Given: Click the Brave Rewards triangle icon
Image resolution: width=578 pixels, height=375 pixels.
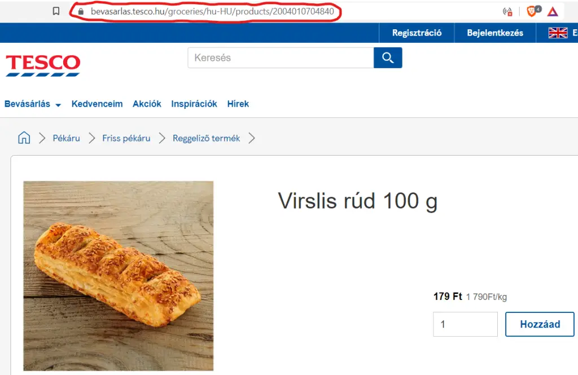Looking at the screenshot, I should [x=552, y=12].
